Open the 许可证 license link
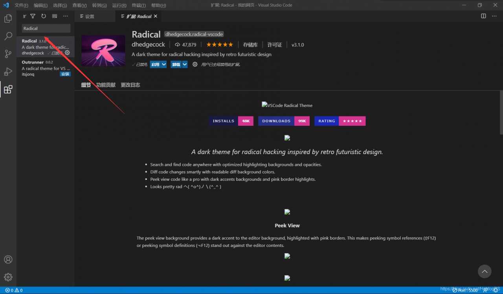The height and width of the screenshot is (294, 503). [x=275, y=45]
